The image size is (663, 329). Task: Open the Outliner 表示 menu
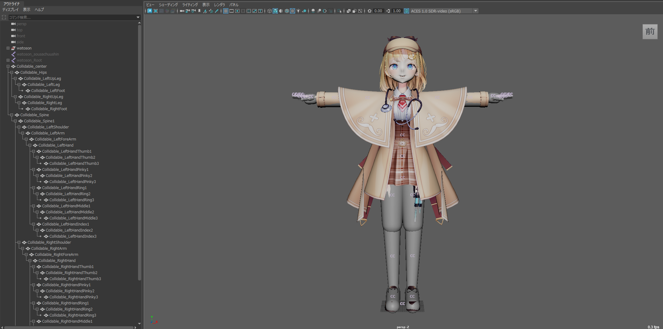[27, 10]
